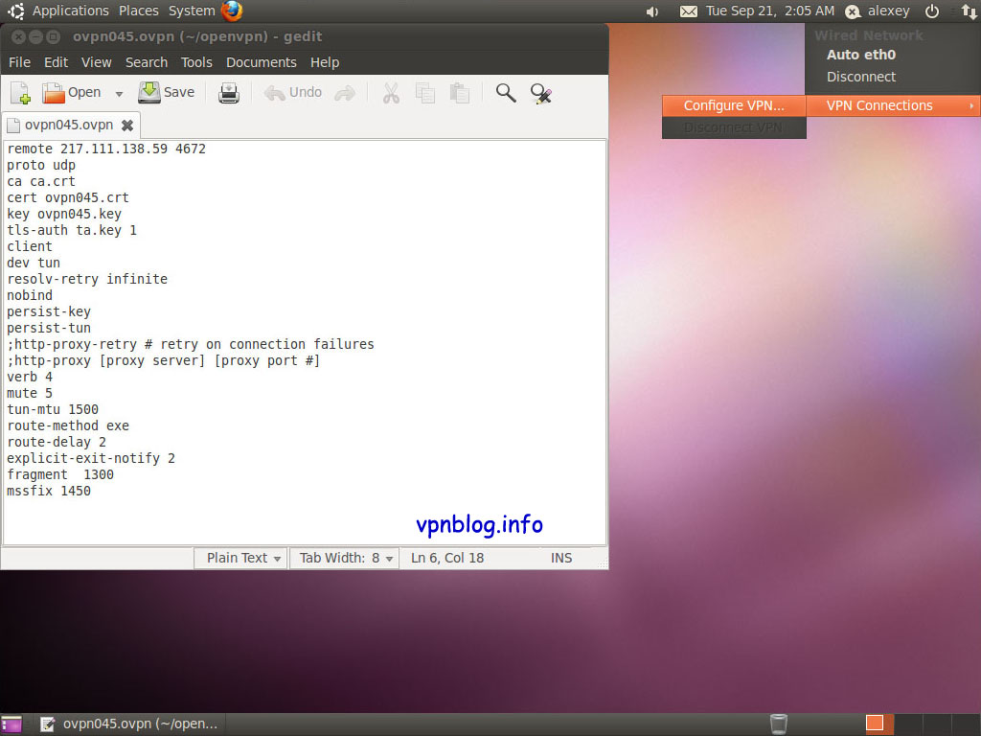Click the 'tls-auth ta.key 1' line
This screenshot has width=981, height=736.
[x=71, y=230]
